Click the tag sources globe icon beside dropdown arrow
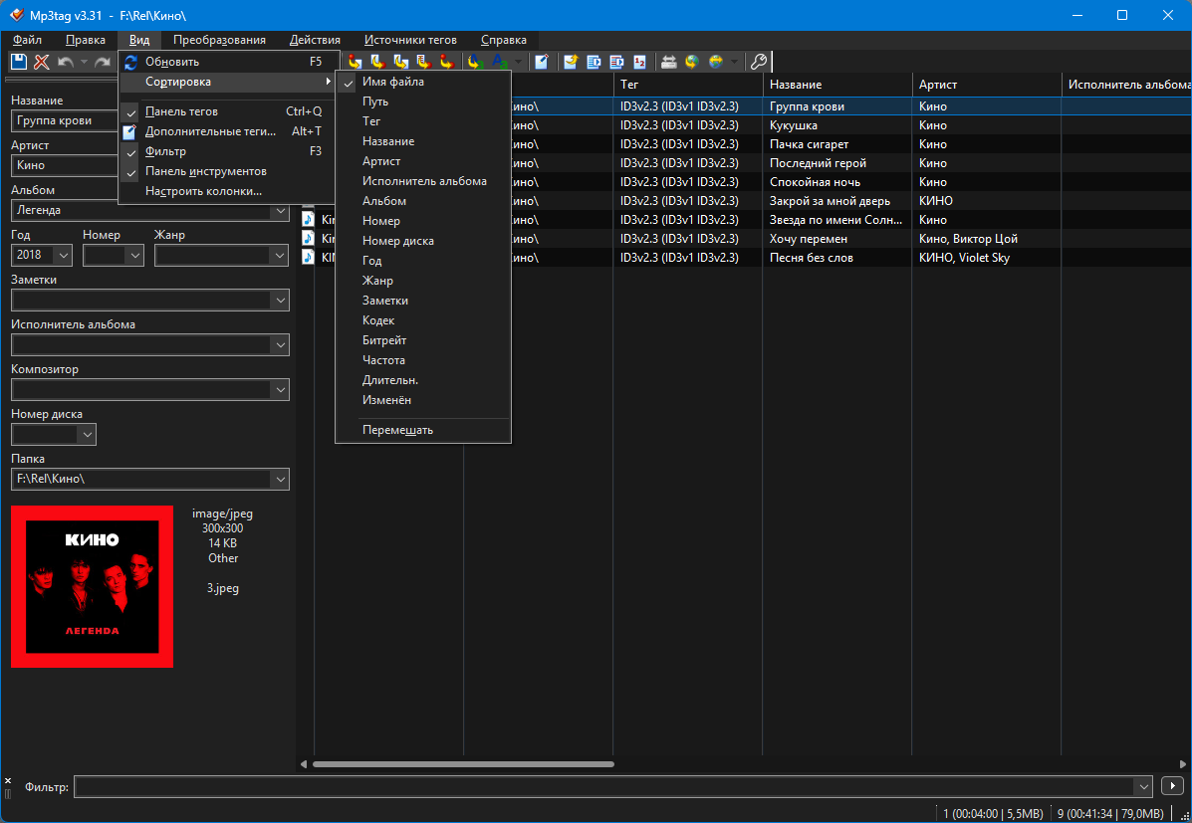This screenshot has width=1192, height=823. click(x=715, y=63)
